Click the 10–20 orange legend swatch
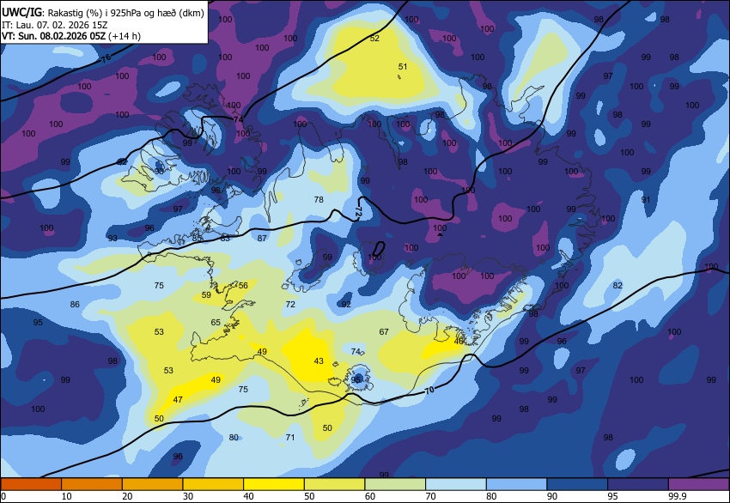This screenshot has width=730, height=503. [92, 484]
